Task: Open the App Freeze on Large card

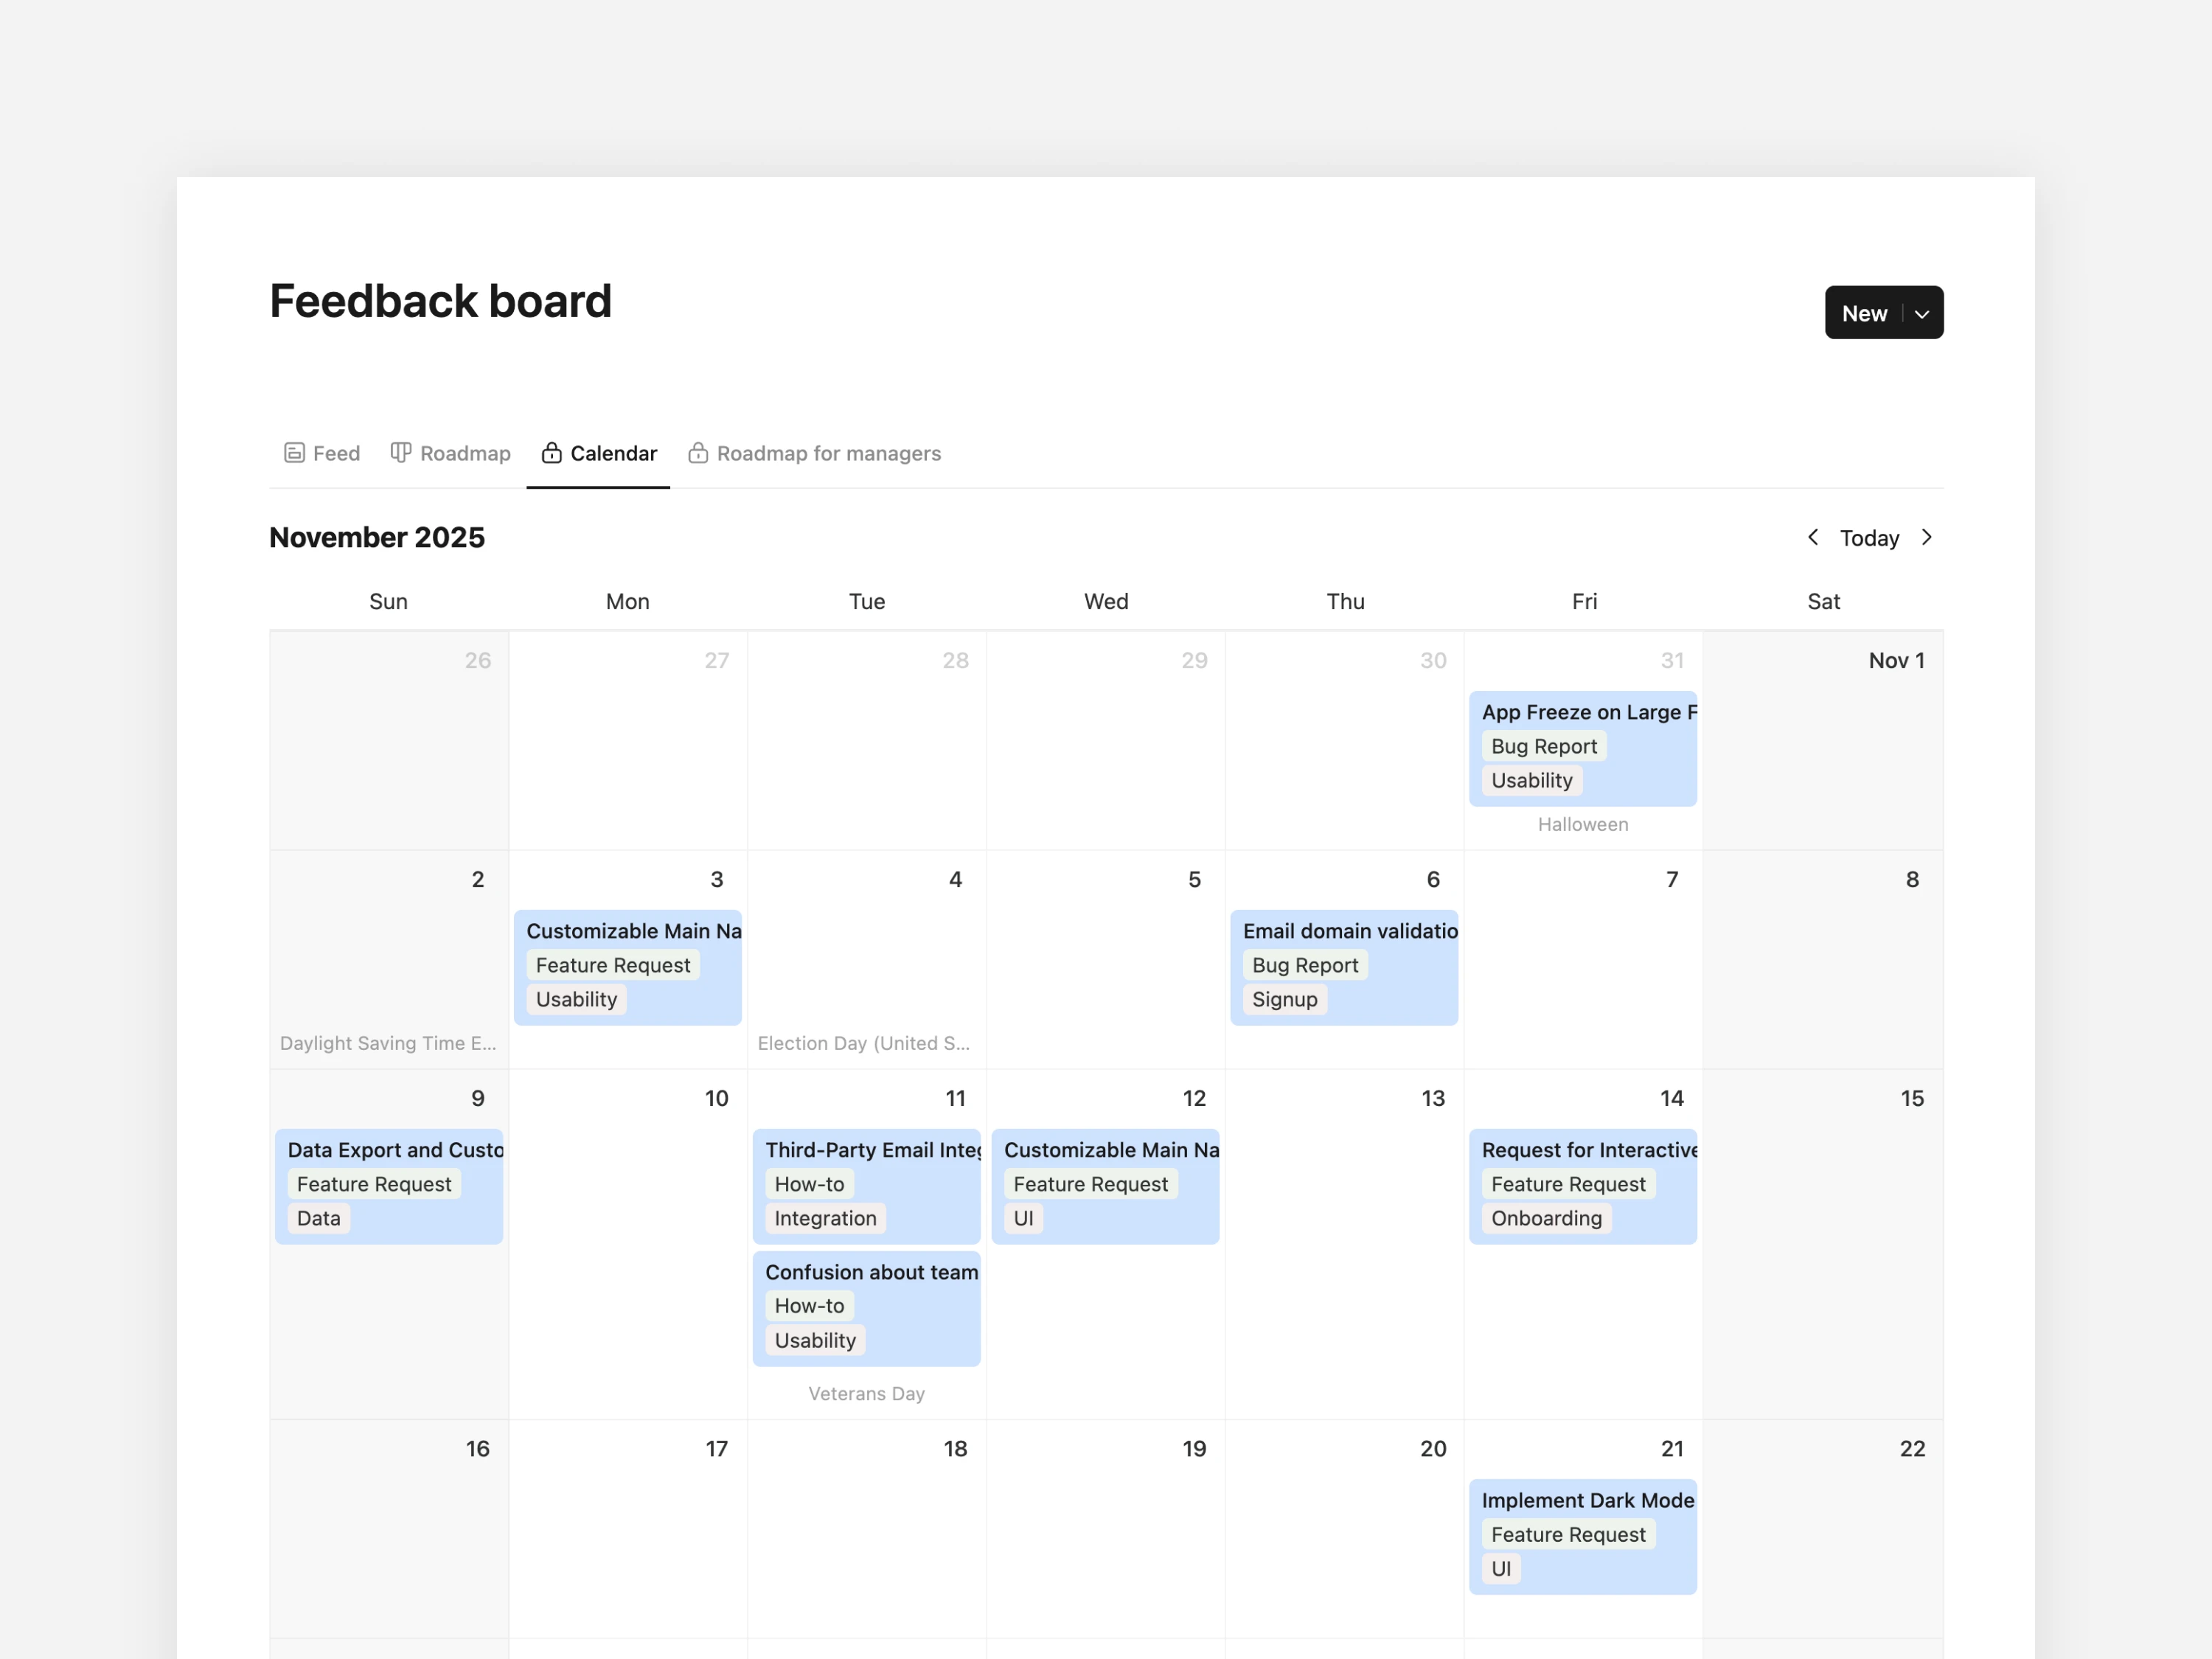Action: coord(1587,712)
